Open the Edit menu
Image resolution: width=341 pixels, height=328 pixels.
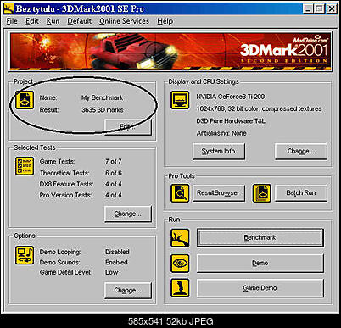pyautogui.click(x=32, y=21)
